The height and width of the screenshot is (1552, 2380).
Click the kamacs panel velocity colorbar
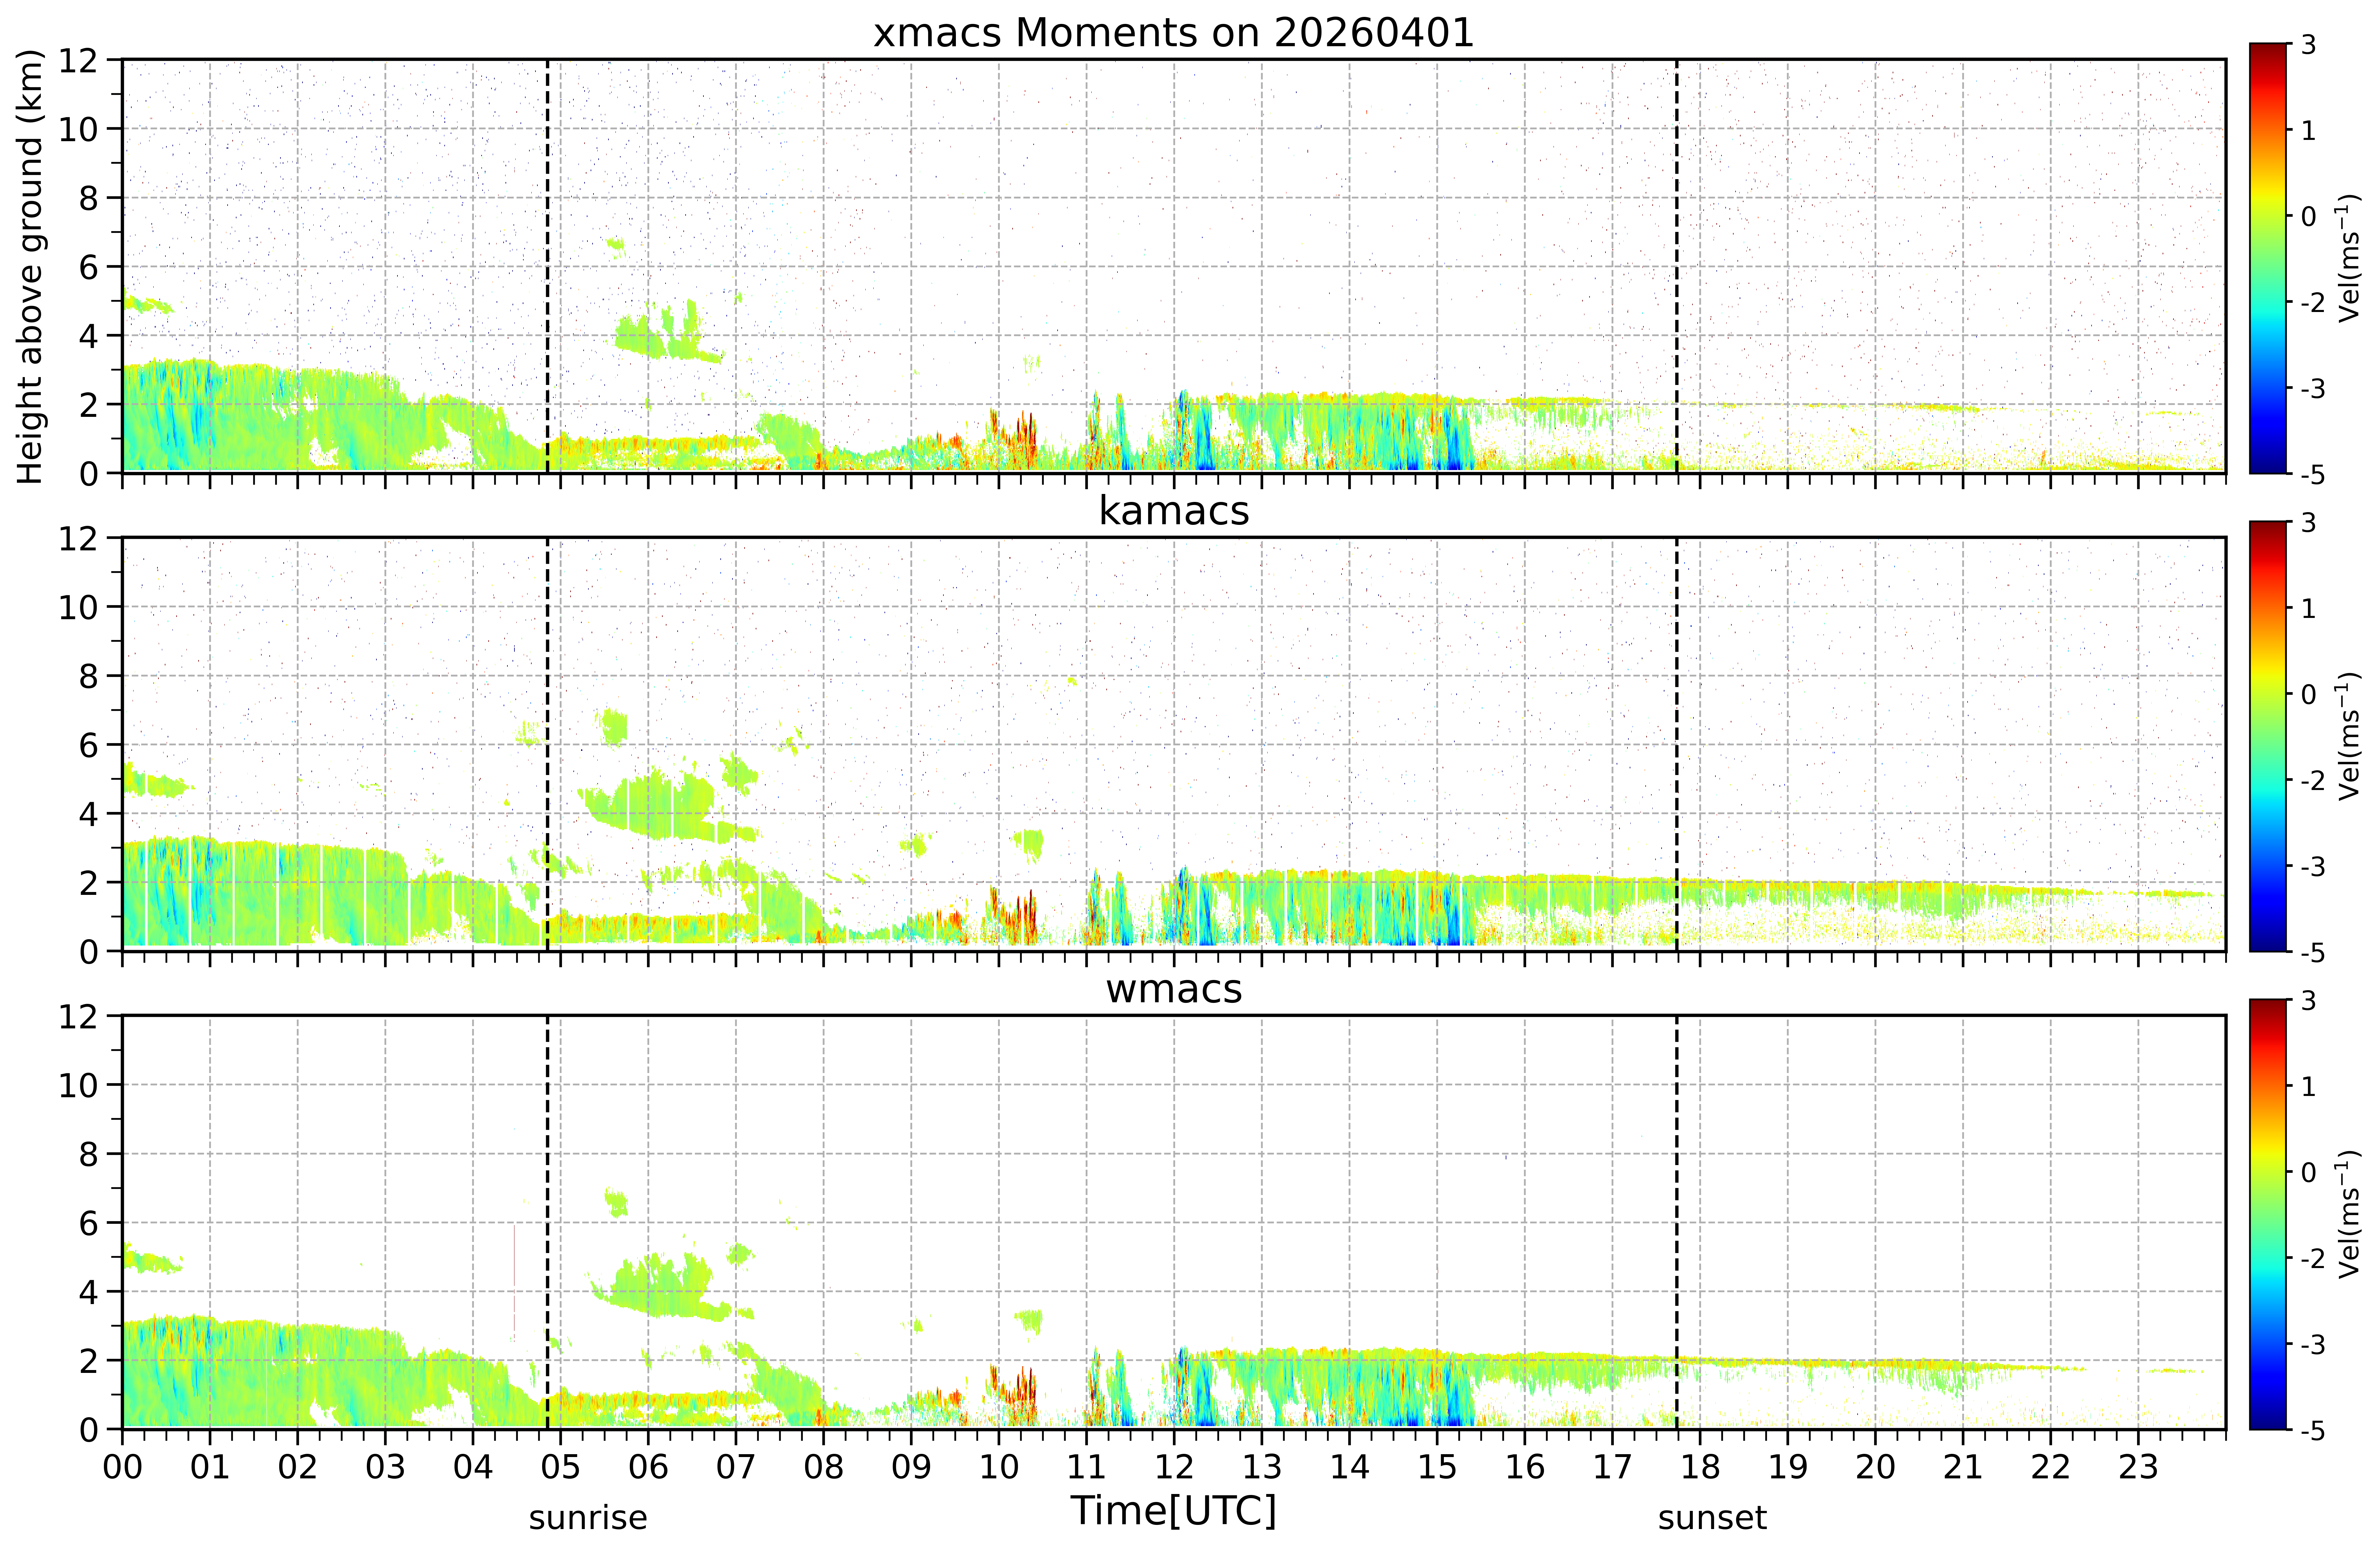click(x=2268, y=736)
